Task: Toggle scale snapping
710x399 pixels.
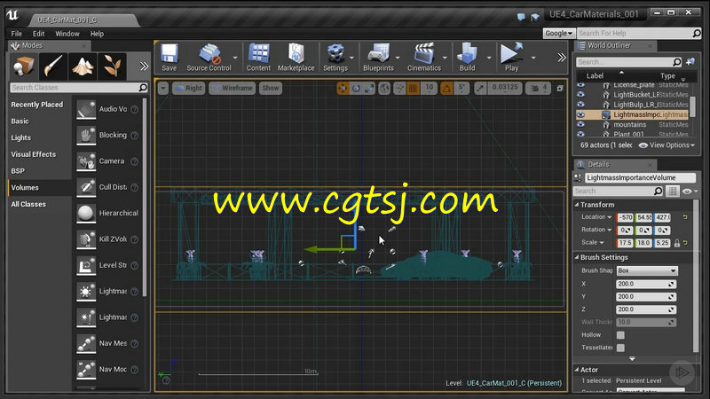Action: (x=480, y=88)
